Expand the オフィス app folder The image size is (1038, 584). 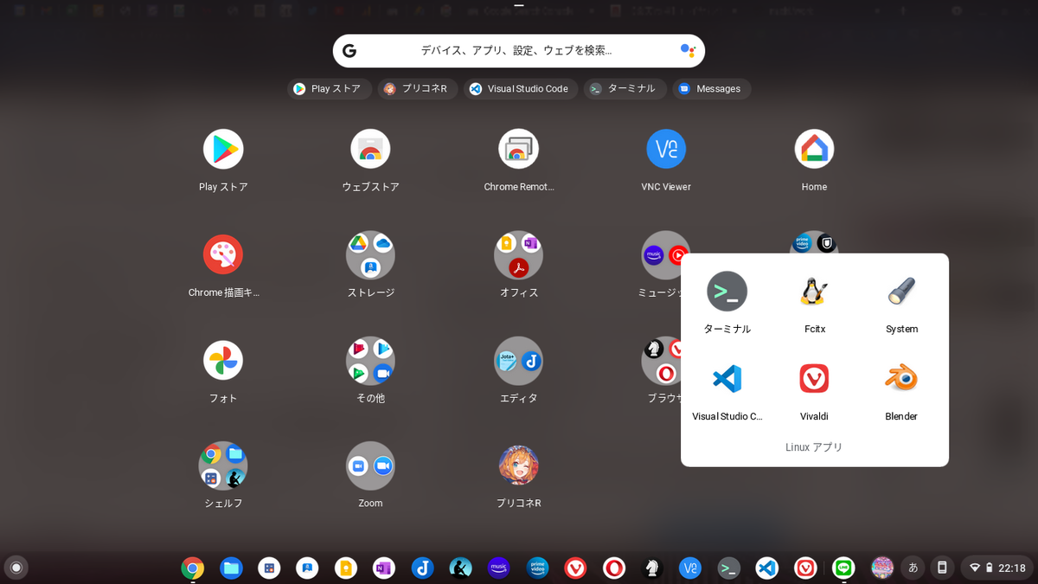coord(518,254)
